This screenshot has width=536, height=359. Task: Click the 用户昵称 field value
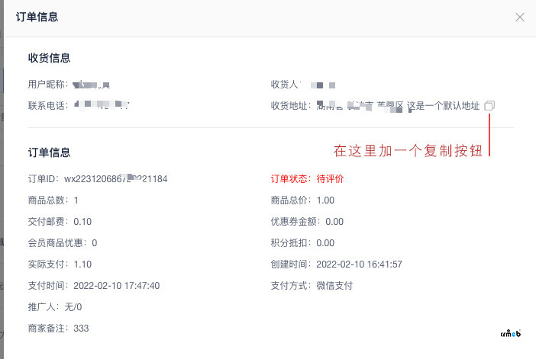pyautogui.click(x=92, y=85)
